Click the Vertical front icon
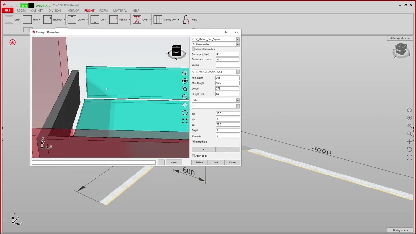The image size is (416, 234). 113,19
